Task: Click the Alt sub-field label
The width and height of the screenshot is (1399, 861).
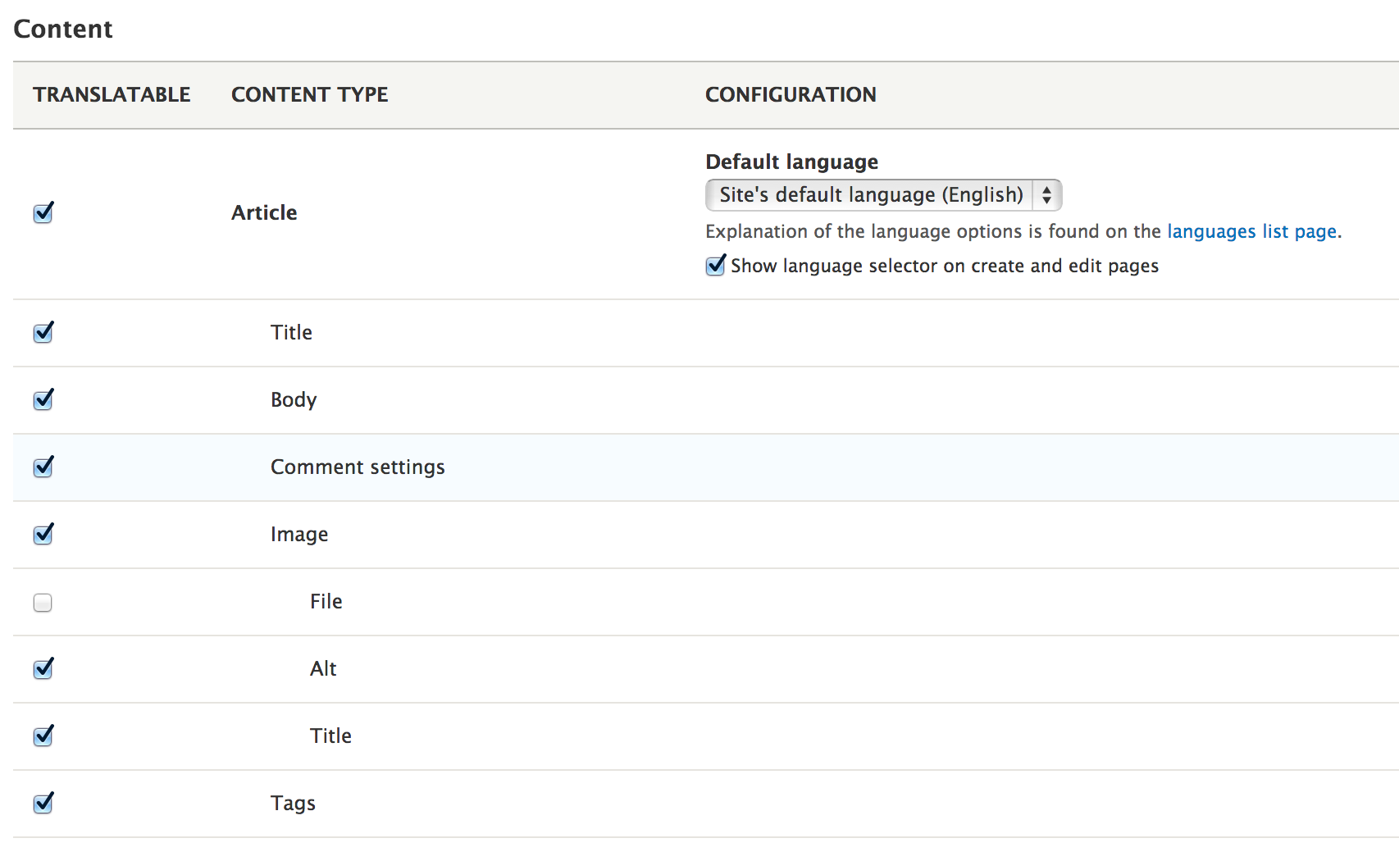Action: pyautogui.click(x=323, y=669)
